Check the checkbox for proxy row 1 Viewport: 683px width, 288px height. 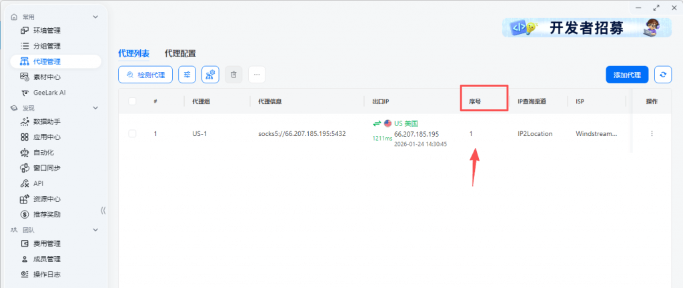[x=132, y=133]
